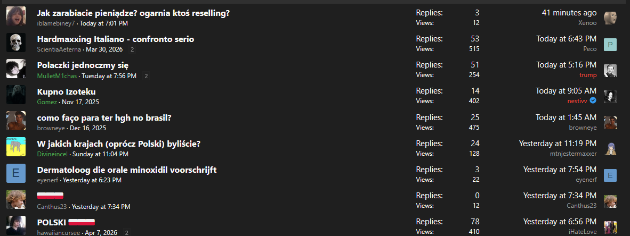The width and height of the screenshot is (630, 236).
Task: Open the Polish flag thread by Canthus23
Action: [50, 196]
